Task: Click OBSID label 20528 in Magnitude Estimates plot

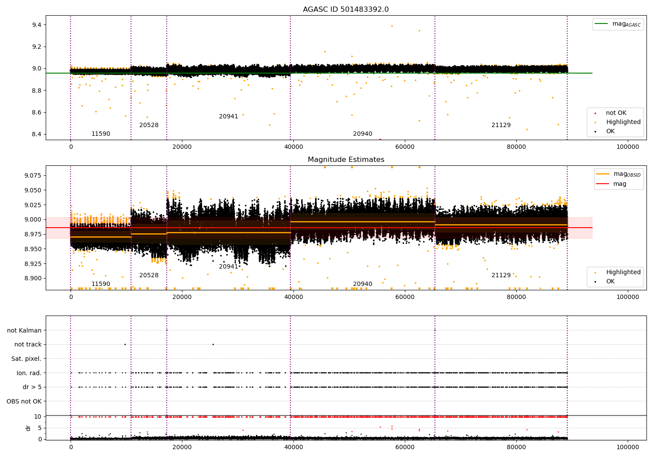Action: [x=149, y=276]
